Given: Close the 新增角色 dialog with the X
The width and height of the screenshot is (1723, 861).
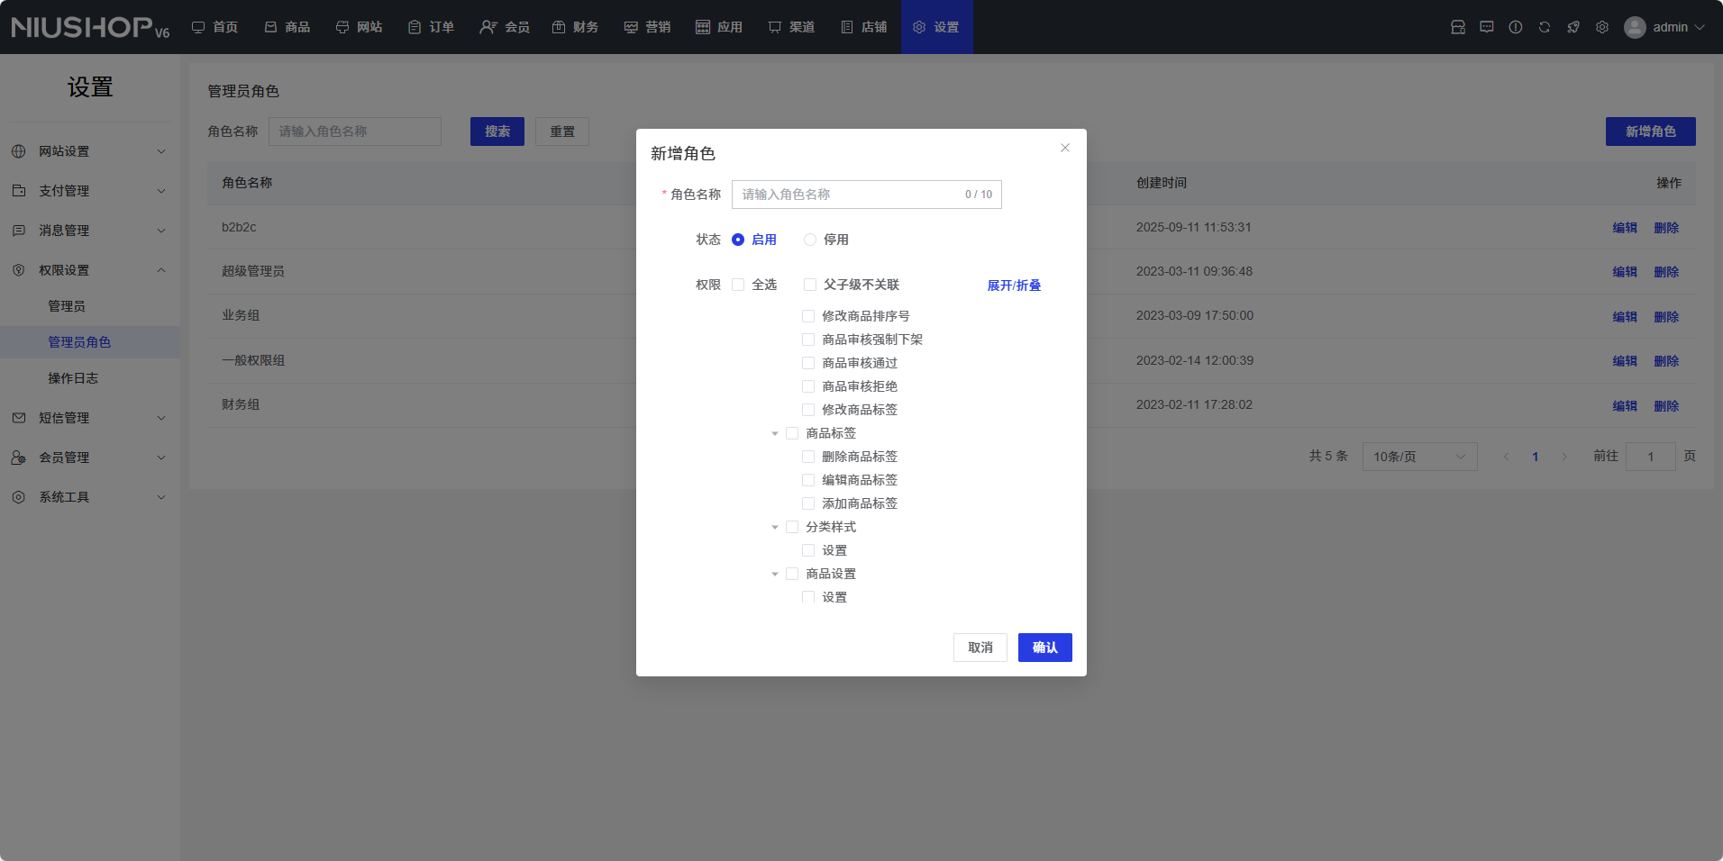Looking at the screenshot, I should 1065,148.
